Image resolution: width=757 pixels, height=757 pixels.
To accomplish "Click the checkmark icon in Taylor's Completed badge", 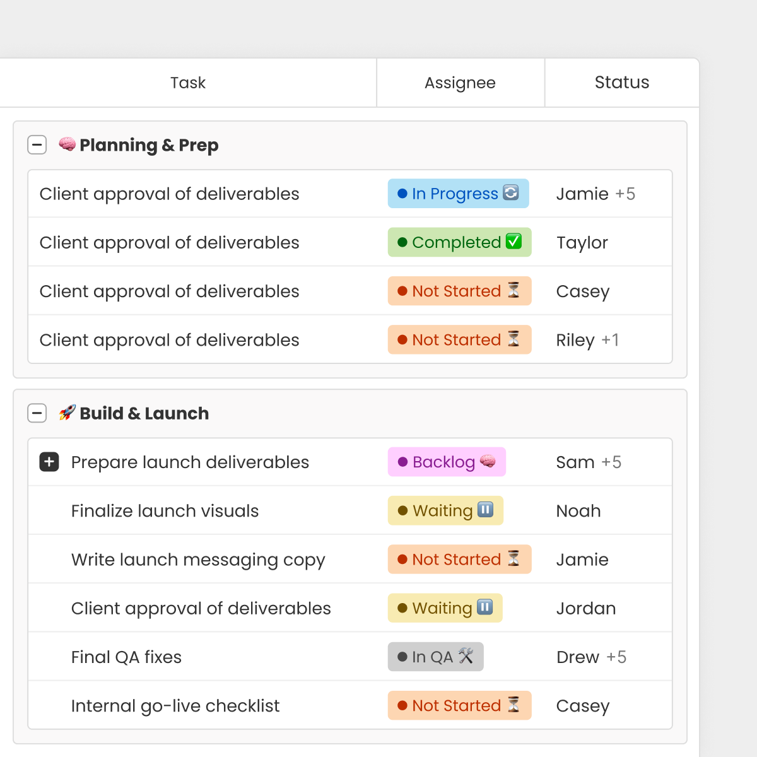I will click(513, 242).
